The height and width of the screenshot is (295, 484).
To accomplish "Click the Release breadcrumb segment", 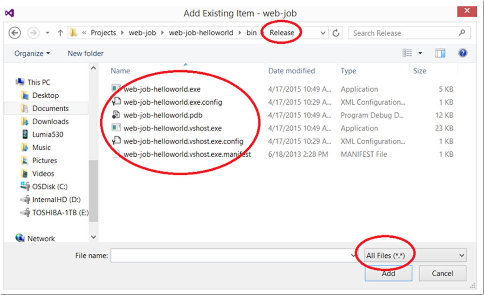I will (x=282, y=33).
